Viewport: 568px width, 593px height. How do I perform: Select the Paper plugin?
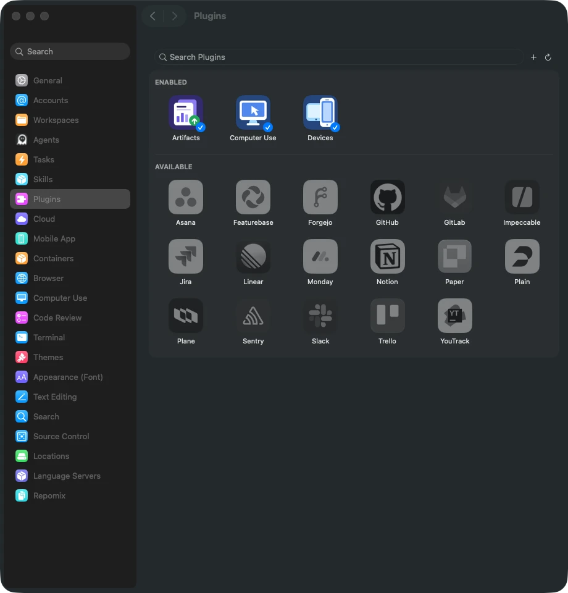(x=454, y=256)
